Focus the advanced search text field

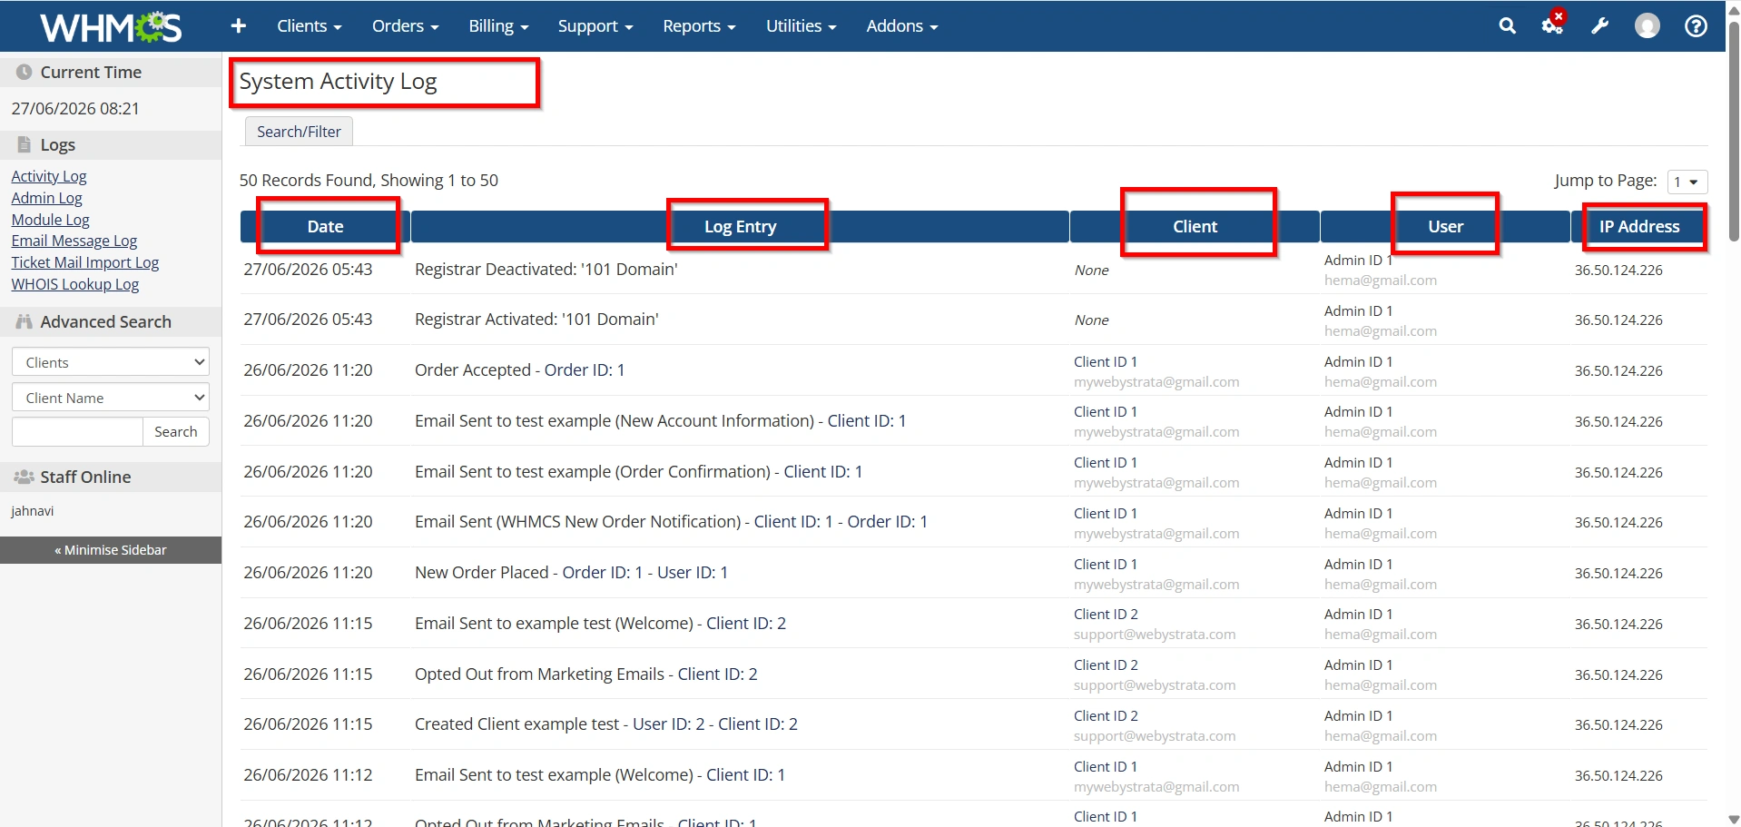pos(77,432)
